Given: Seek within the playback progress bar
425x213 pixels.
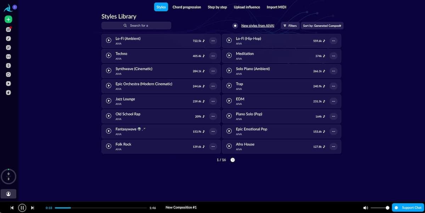Looking at the screenshot, I should [x=101, y=208].
